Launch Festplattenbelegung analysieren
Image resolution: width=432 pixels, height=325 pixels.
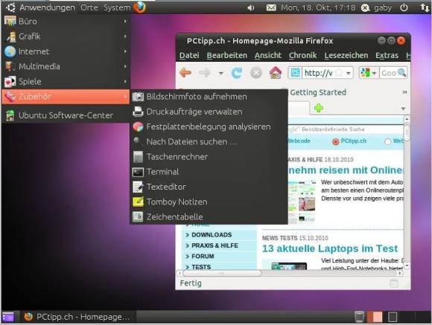coord(209,126)
